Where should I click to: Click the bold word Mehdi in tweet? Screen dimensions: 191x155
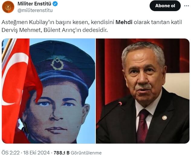tap(124, 22)
